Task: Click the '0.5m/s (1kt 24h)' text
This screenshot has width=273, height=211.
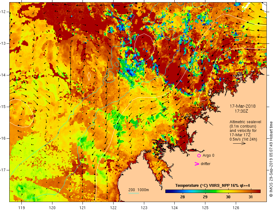Action: click(x=243, y=139)
